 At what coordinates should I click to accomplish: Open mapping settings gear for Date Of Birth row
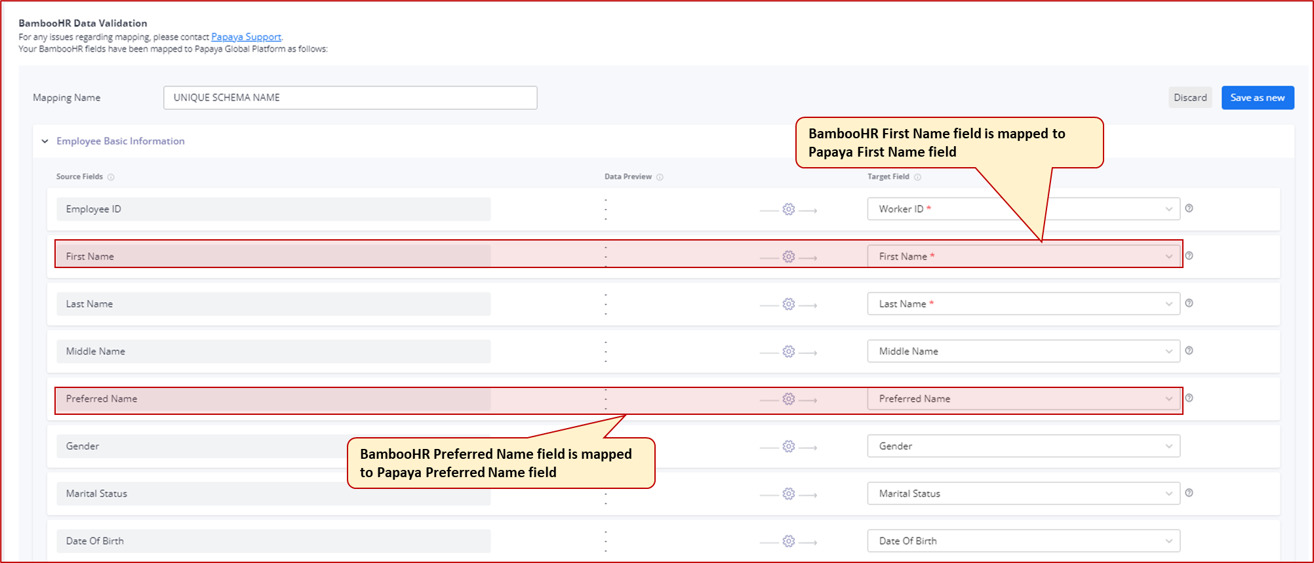(789, 541)
